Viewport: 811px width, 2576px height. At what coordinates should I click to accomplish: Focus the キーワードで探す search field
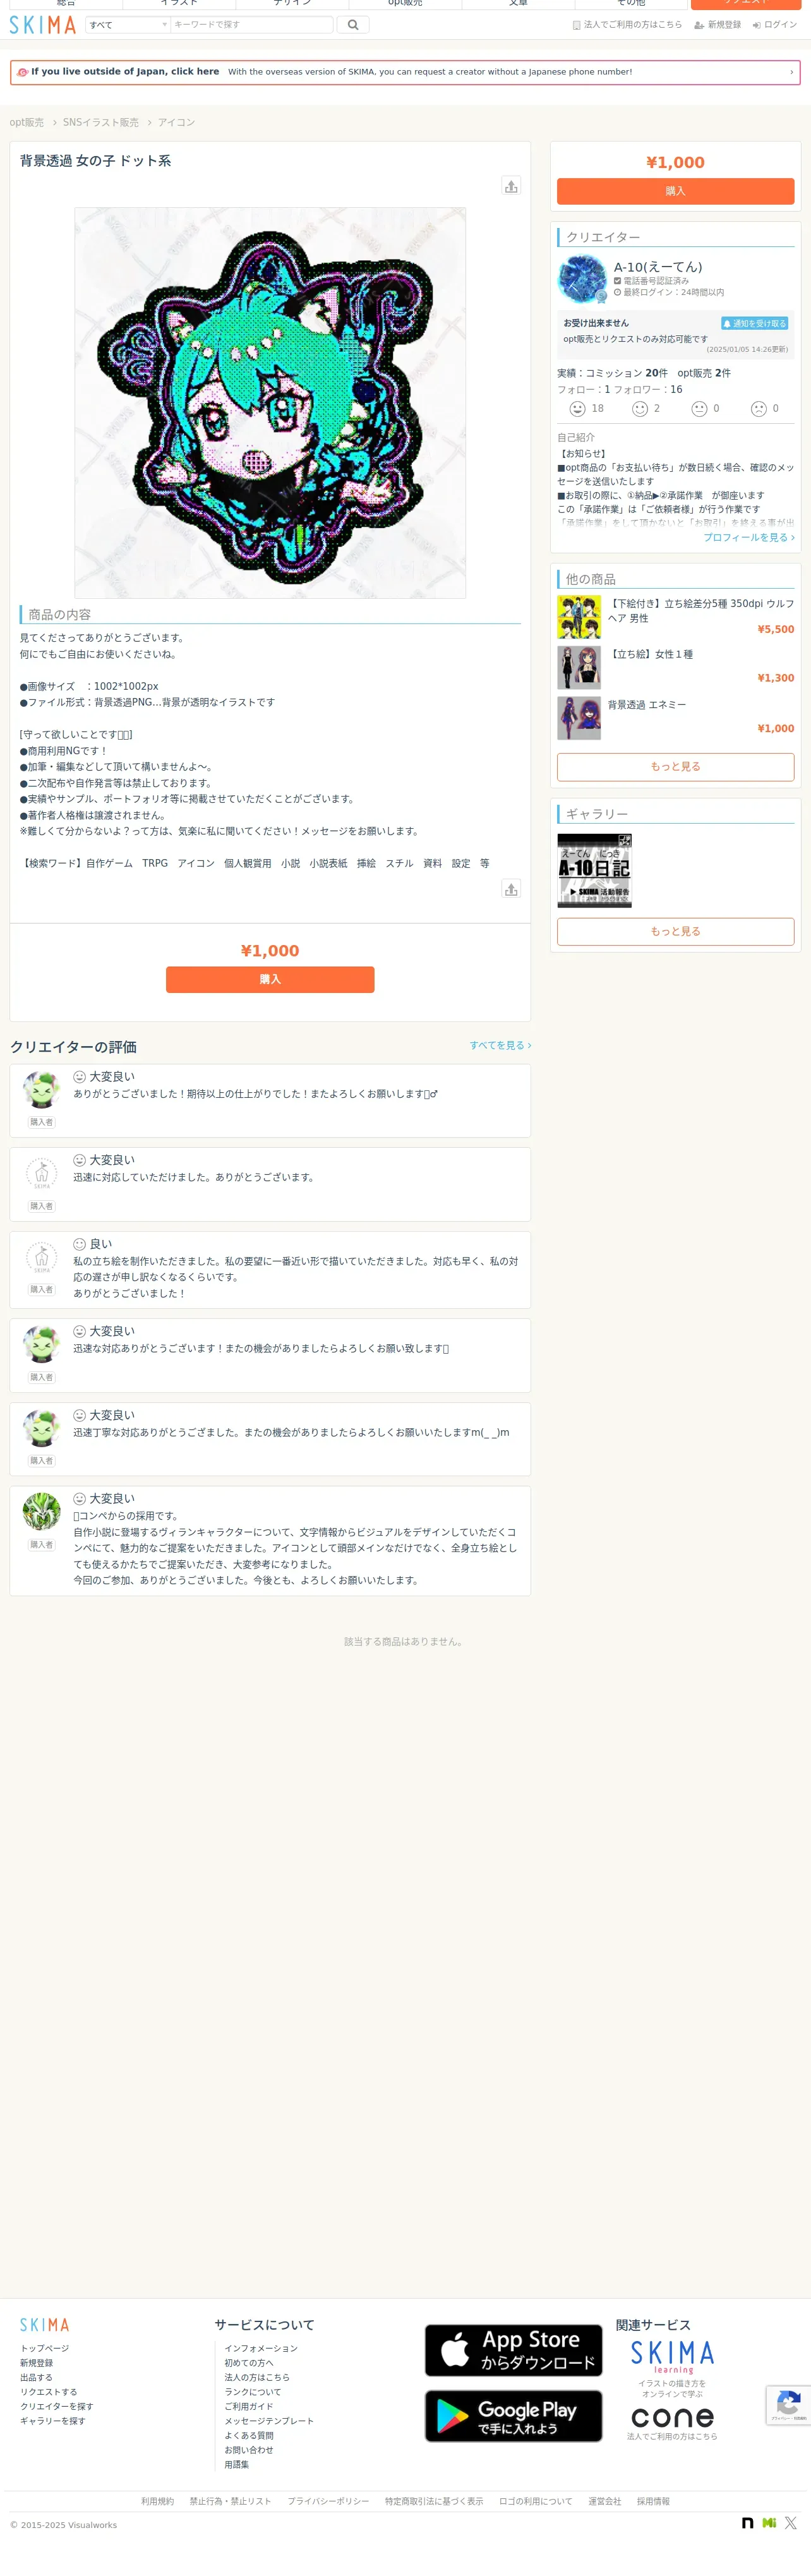point(251,25)
